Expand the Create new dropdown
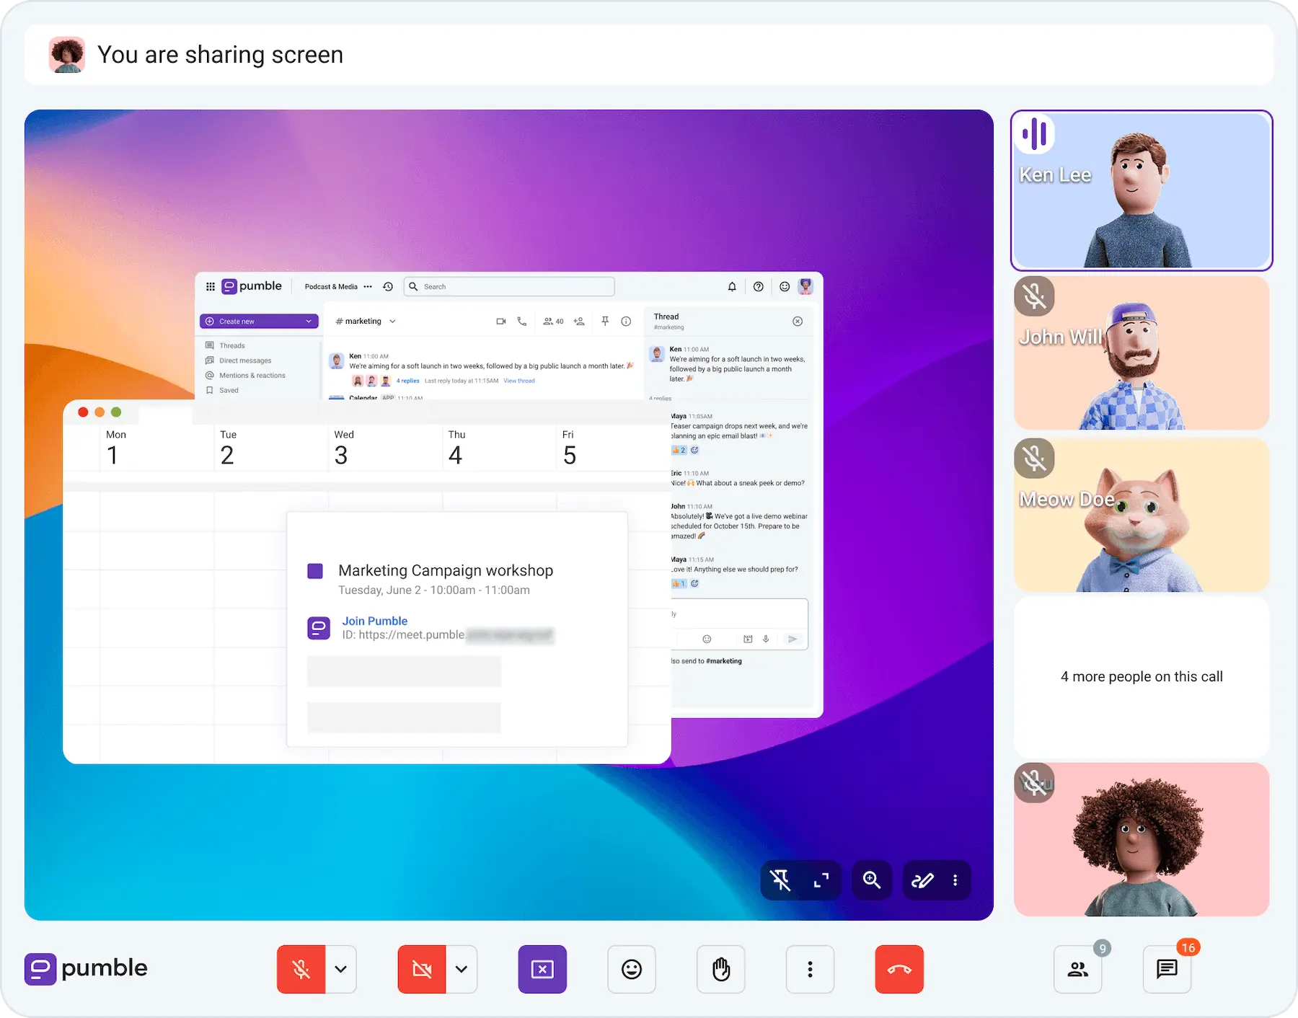1298x1018 pixels. click(309, 322)
